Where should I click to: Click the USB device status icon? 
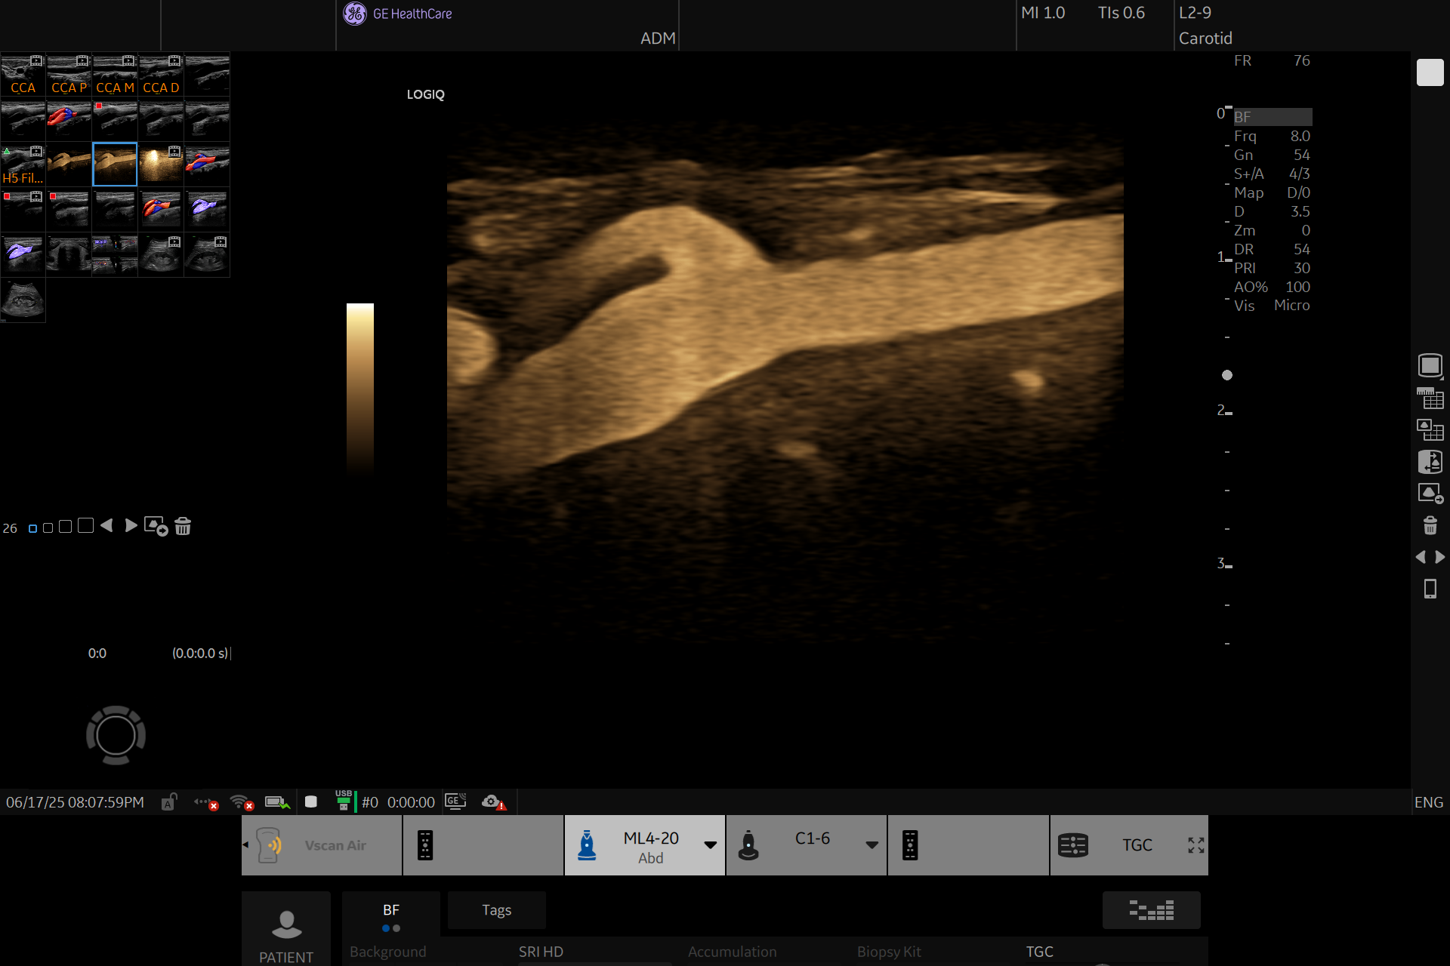tap(344, 801)
